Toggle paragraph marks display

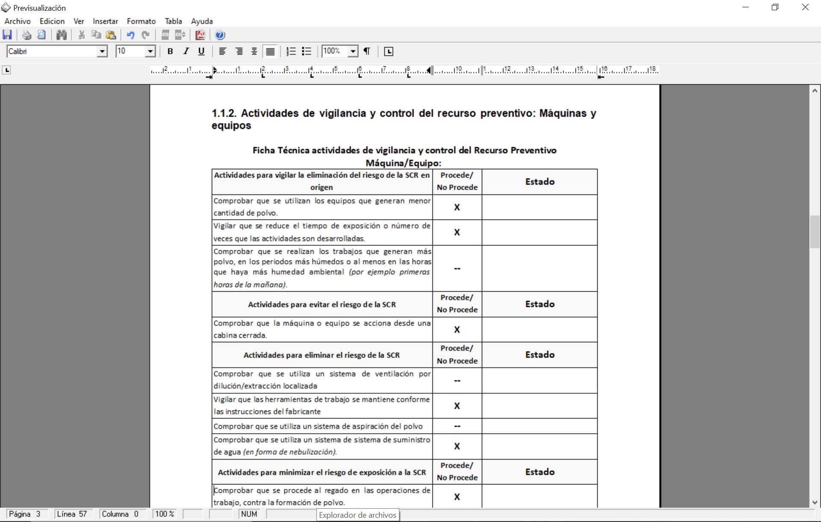(367, 51)
